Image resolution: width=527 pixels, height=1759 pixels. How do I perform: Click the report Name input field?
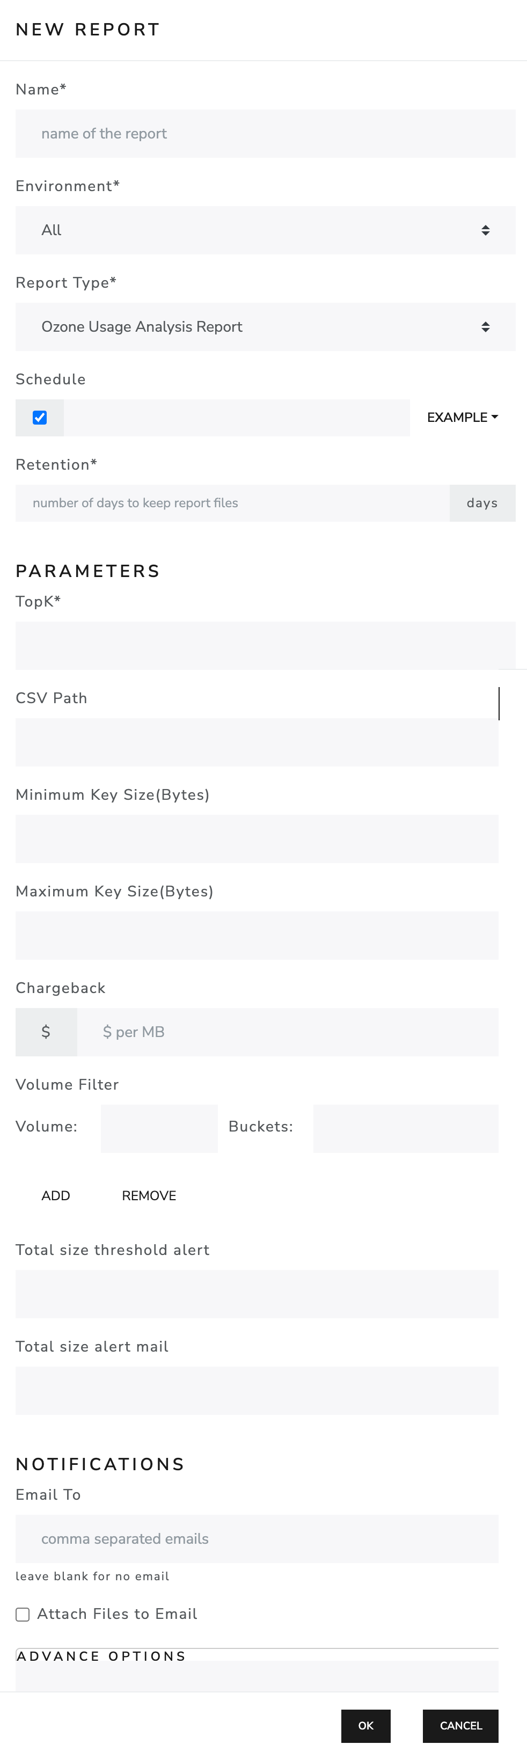265,134
